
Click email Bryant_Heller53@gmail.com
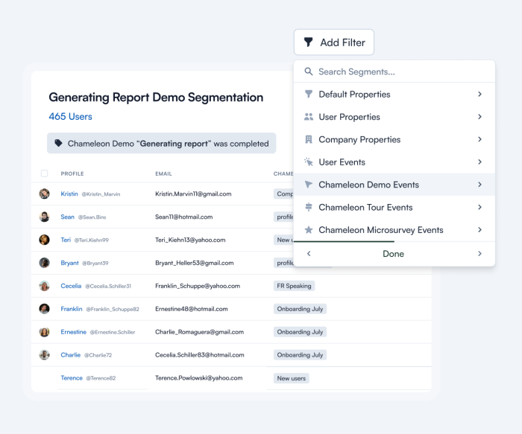[195, 263]
